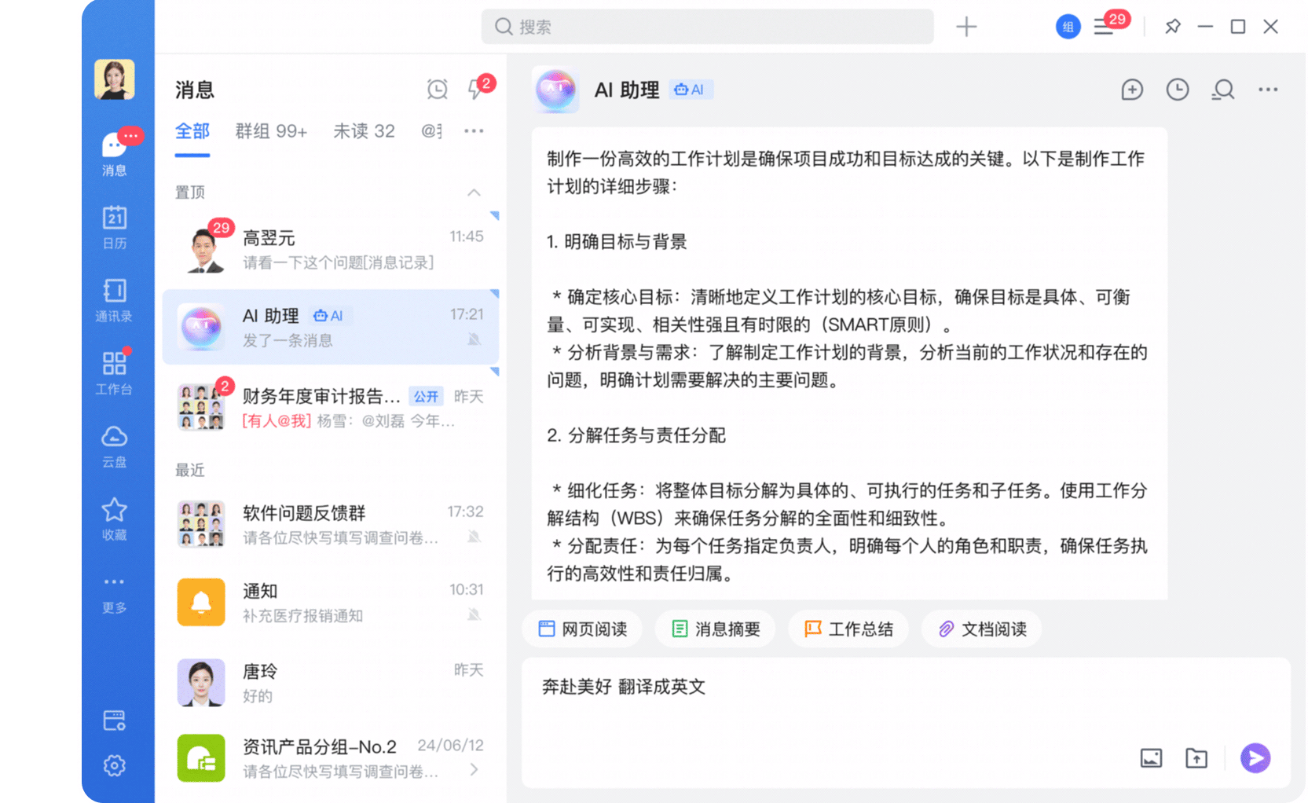Send the message with the purple send button

pyautogui.click(x=1255, y=758)
